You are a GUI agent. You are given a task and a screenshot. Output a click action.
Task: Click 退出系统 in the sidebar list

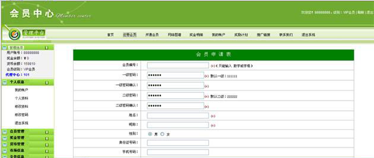pyautogui.click(x=21, y=123)
